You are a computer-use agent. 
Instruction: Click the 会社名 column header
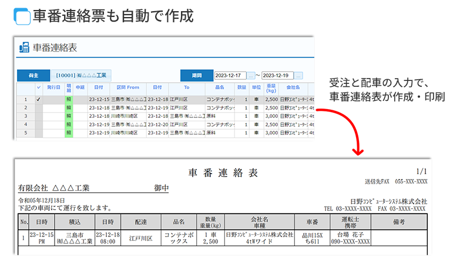click(x=293, y=87)
